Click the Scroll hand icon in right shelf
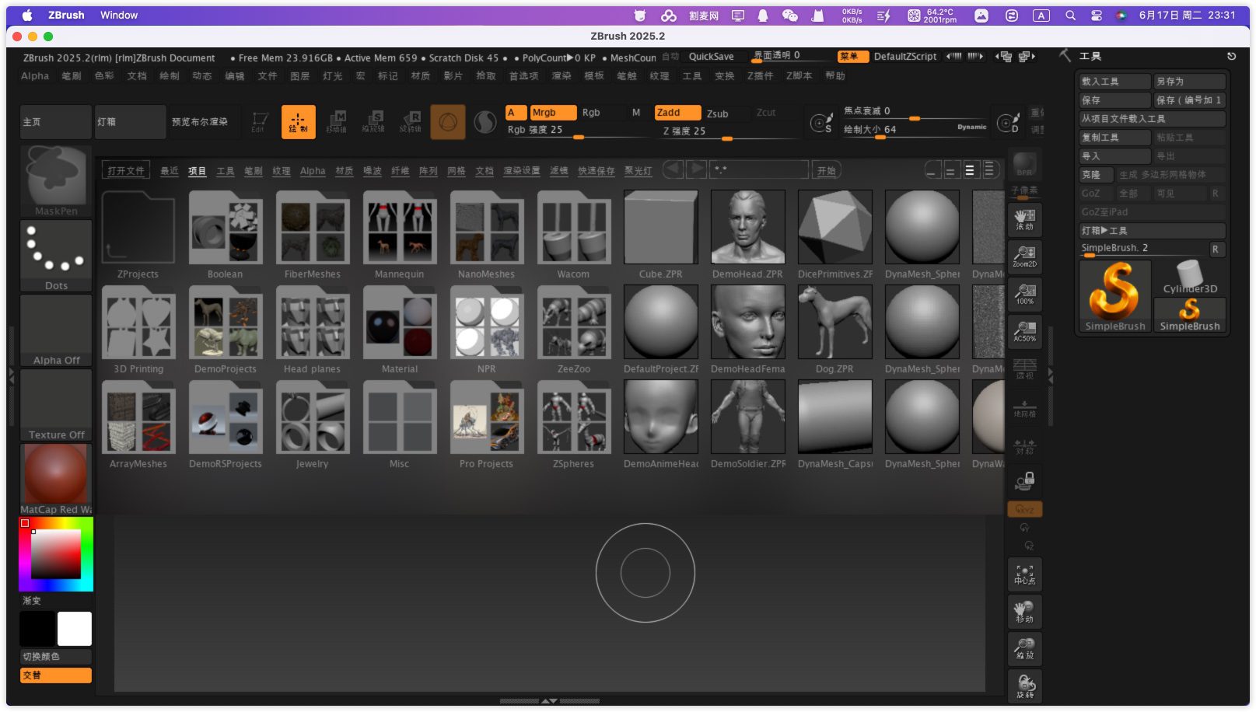Viewport: 1256px width, 712px height. point(1024,219)
